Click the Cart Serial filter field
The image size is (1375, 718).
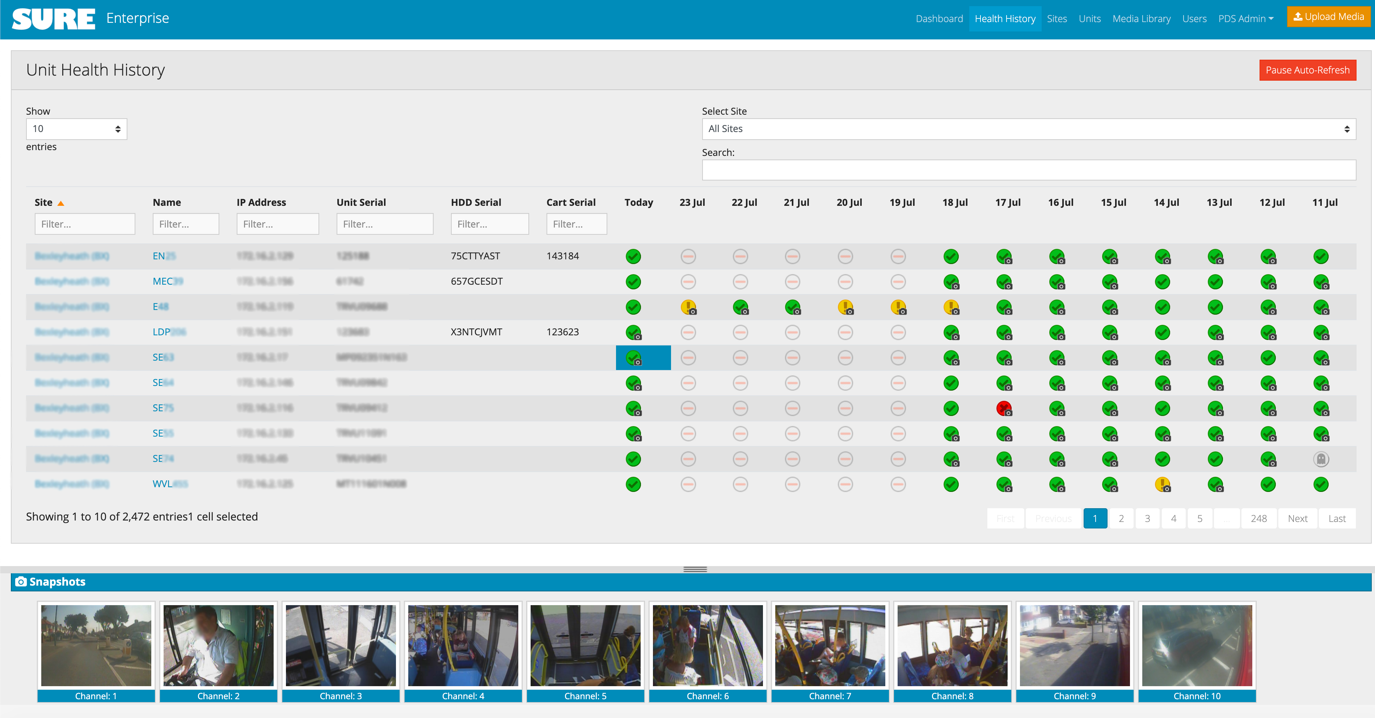coord(577,224)
